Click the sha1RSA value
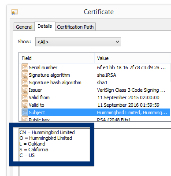The height and width of the screenshot is (176, 171). (x=107, y=75)
